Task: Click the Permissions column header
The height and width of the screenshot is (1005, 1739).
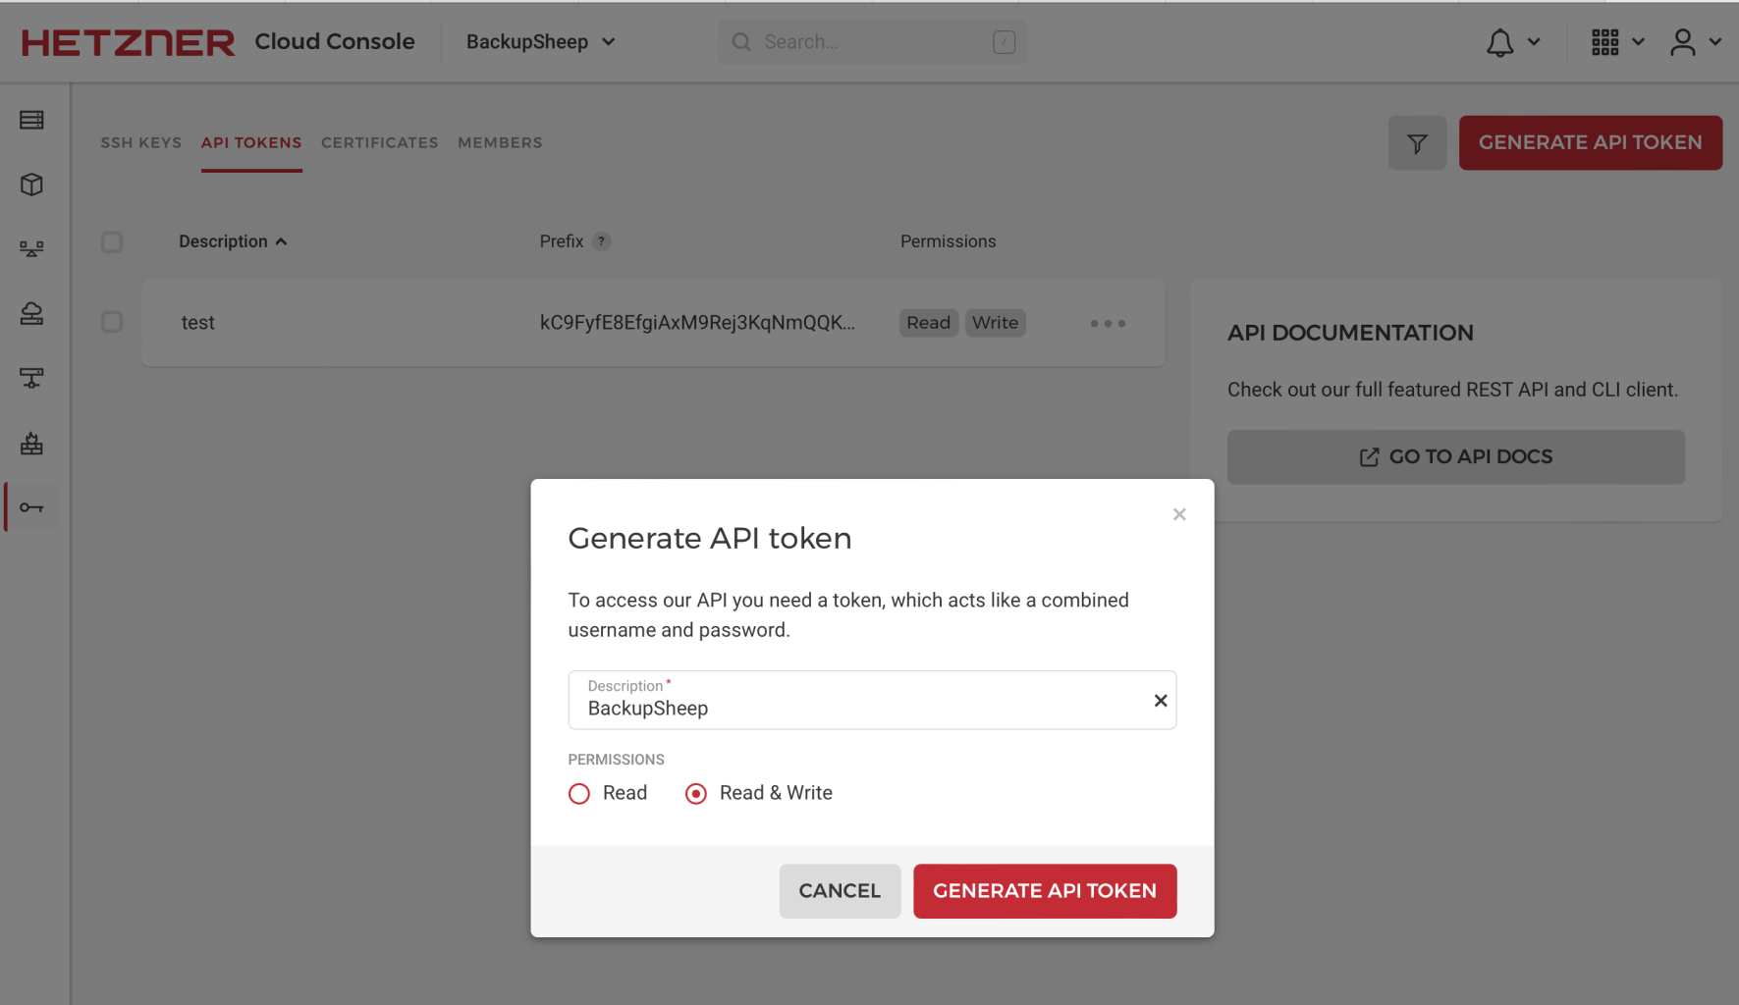Action: (949, 241)
